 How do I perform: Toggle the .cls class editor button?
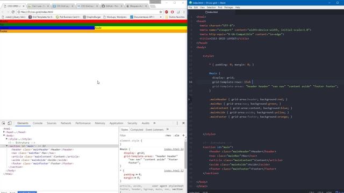tap(176, 136)
